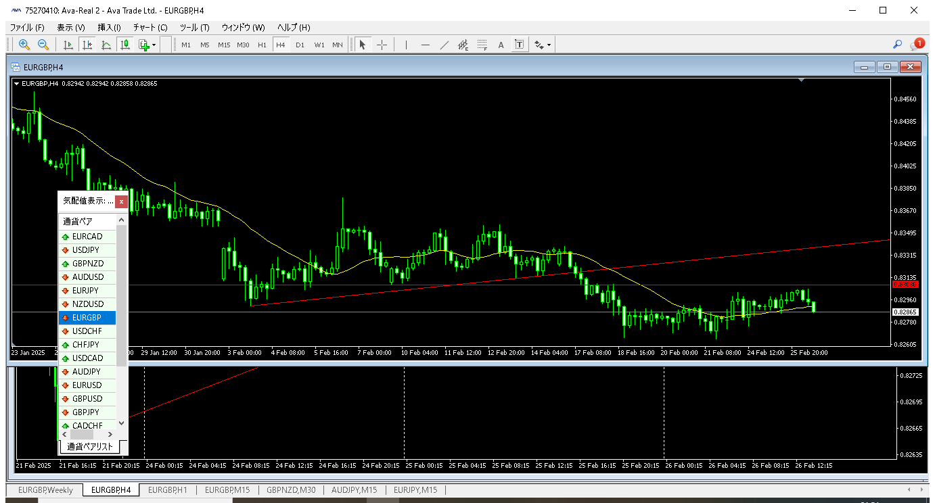Viewport: 935px width, 503px height.
Task: Select the W1 timeframe
Action: 319,45
